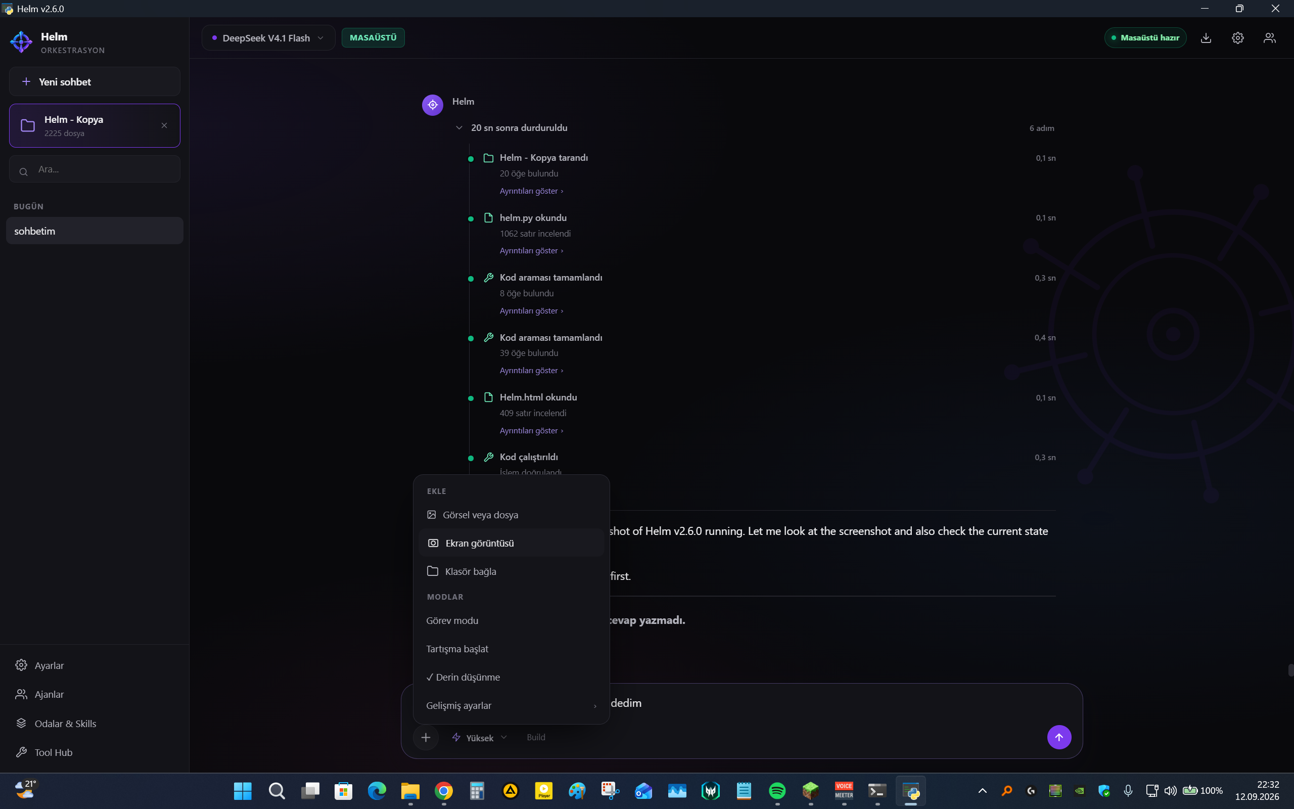Viewport: 1294px width, 809px height.
Task: Click the folder icon beside Helm - Kopya tarandı
Action: (488, 158)
